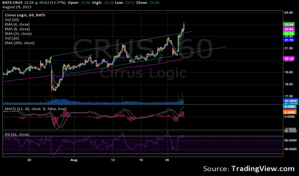Screen dimensions: 299x176
Task: Click the Open value 22.56
Action: tap(85, 3)
